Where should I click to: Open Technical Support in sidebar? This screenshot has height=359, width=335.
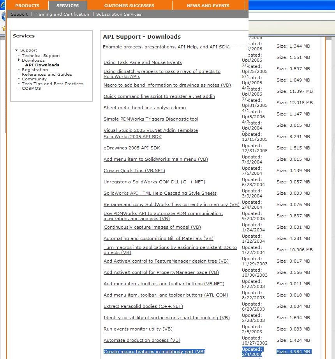(x=41, y=56)
